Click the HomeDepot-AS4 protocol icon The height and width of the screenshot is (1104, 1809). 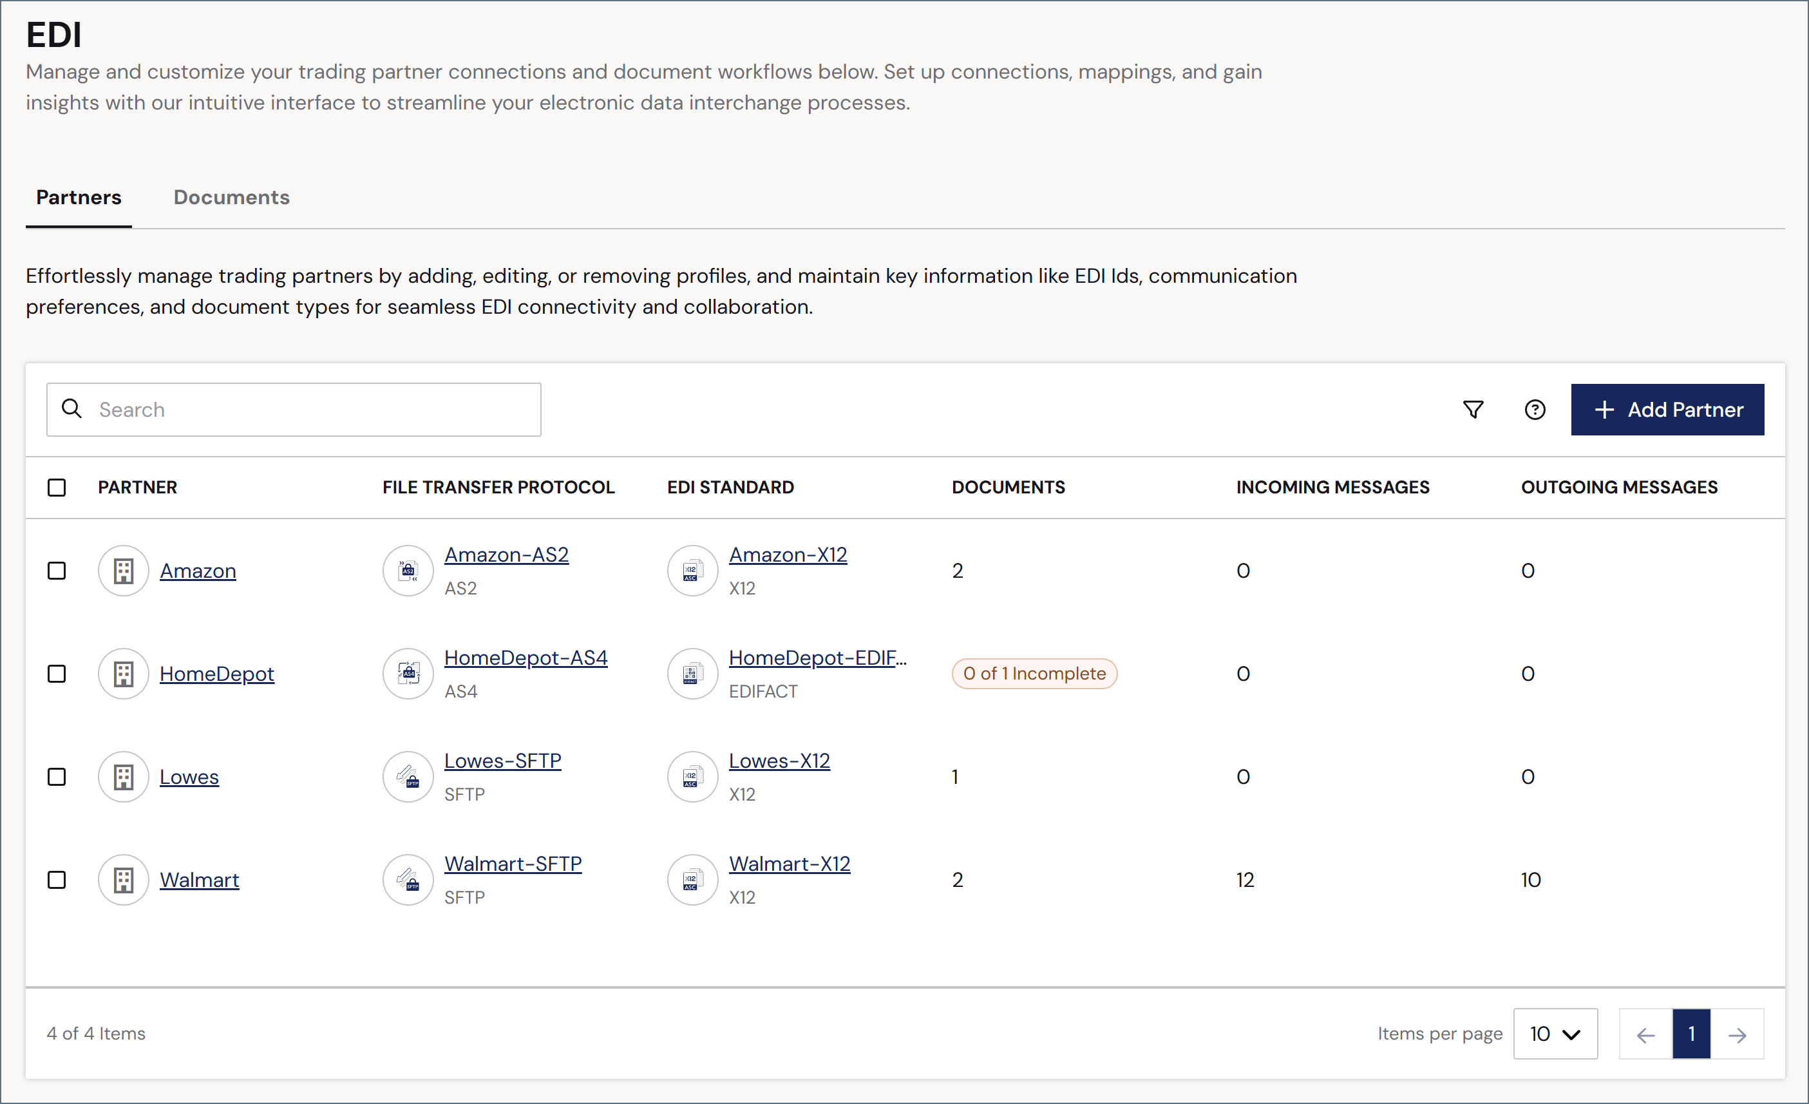(408, 674)
